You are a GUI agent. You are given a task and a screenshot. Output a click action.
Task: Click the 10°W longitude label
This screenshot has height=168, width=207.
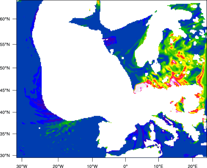click(x=92, y=166)
